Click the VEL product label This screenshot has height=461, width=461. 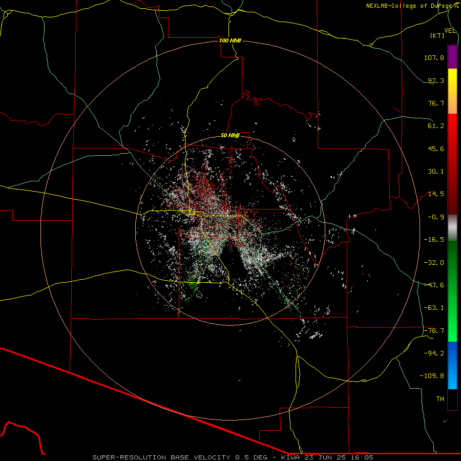[x=450, y=31]
